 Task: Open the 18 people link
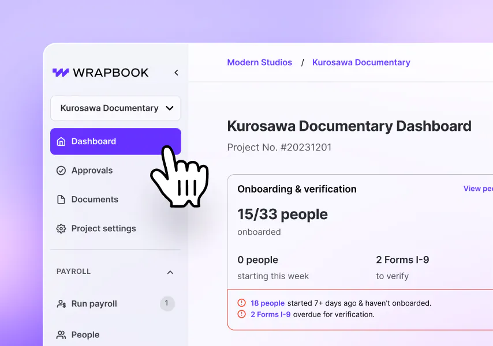[267, 303]
